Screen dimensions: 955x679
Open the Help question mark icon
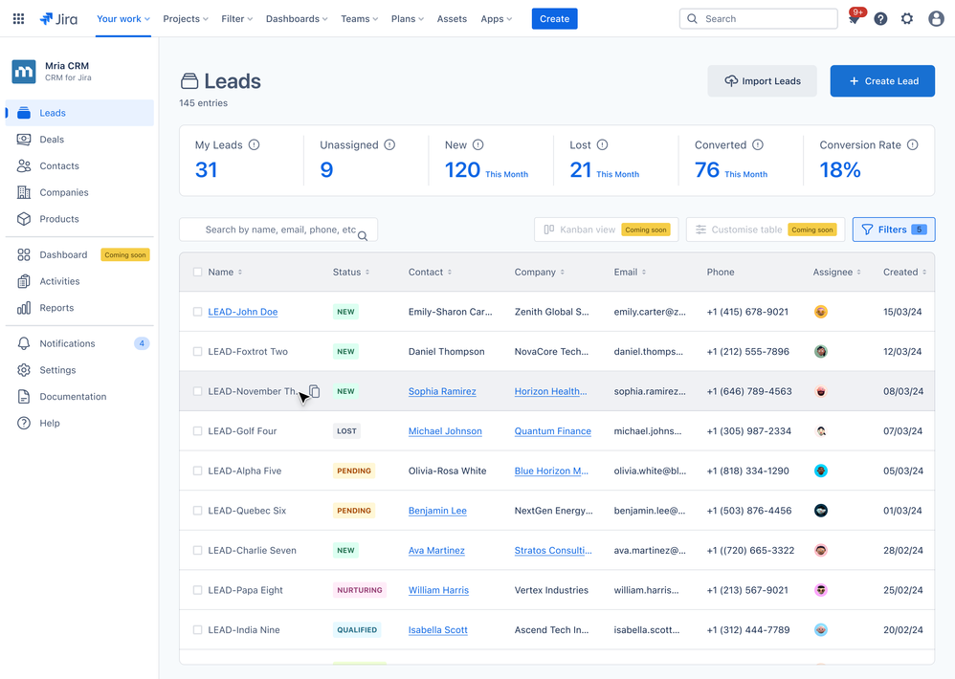[880, 18]
